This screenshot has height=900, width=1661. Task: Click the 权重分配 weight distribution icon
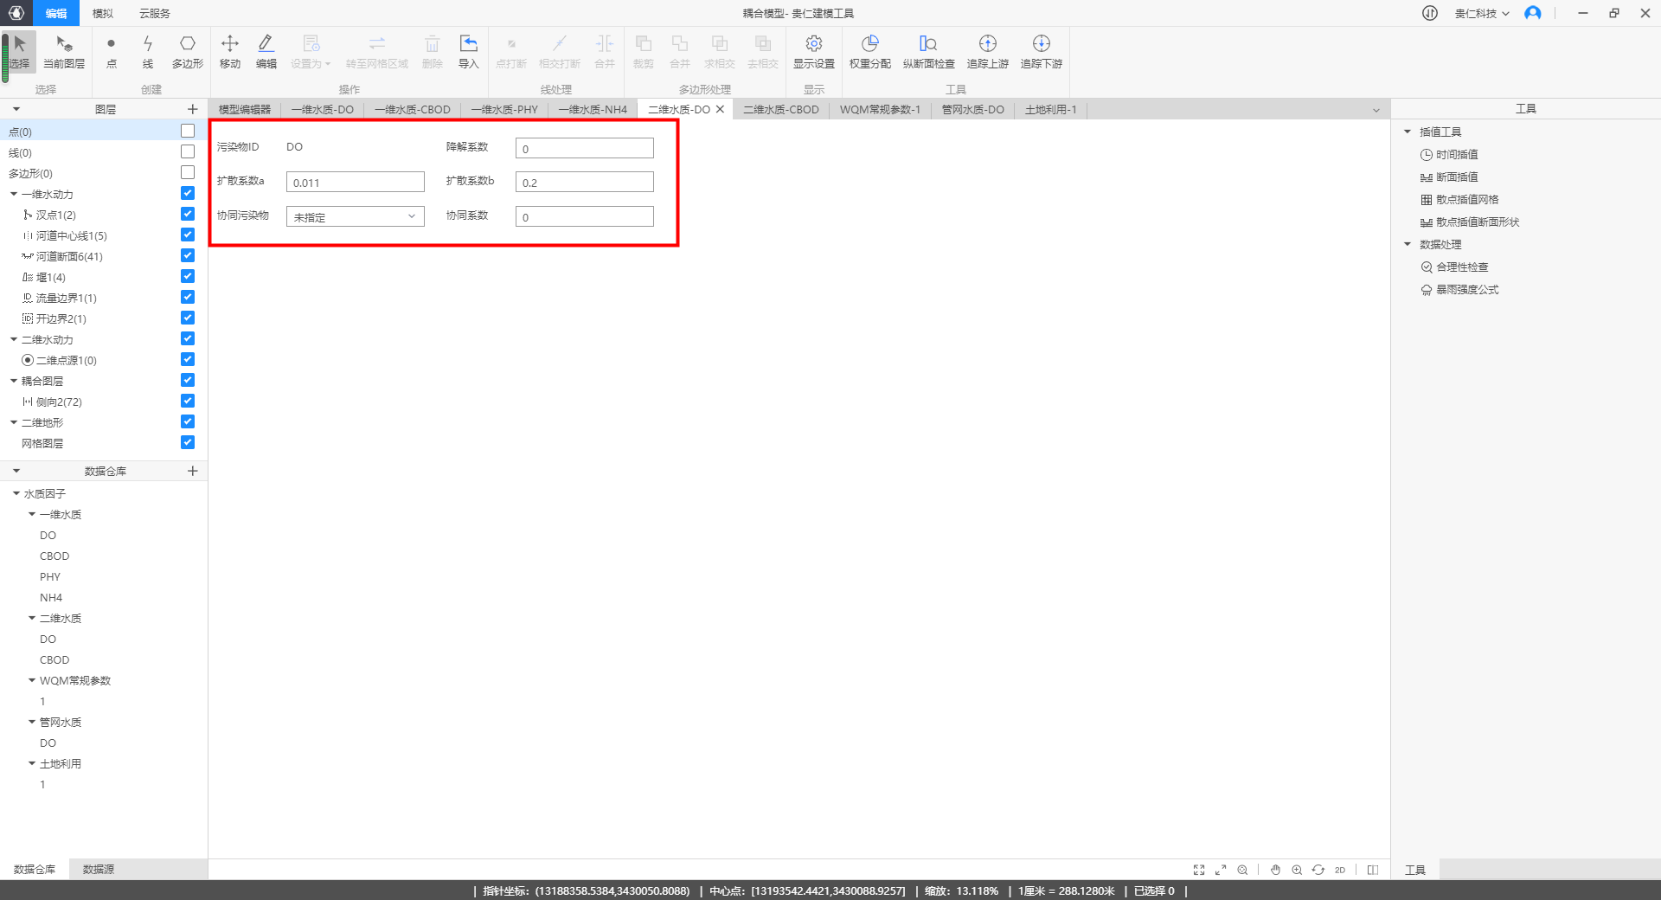point(869,51)
